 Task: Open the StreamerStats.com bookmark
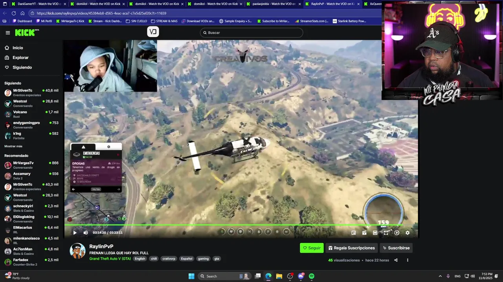point(311,21)
